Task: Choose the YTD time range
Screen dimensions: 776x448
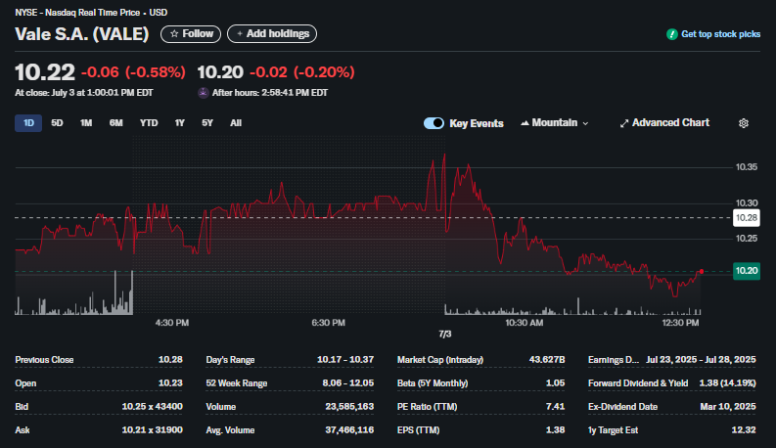Action: [x=149, y=123]
